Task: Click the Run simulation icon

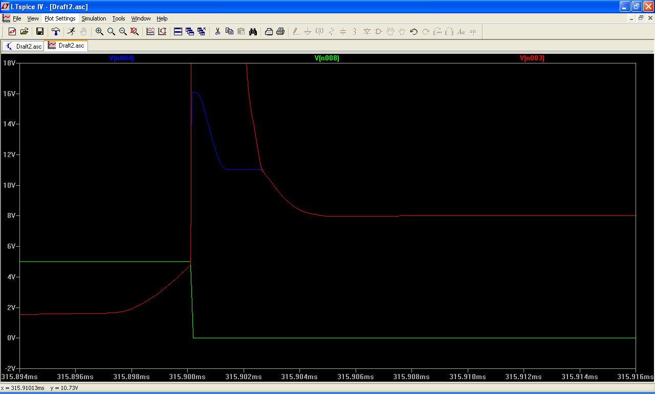Action: (x=71, y=32)
